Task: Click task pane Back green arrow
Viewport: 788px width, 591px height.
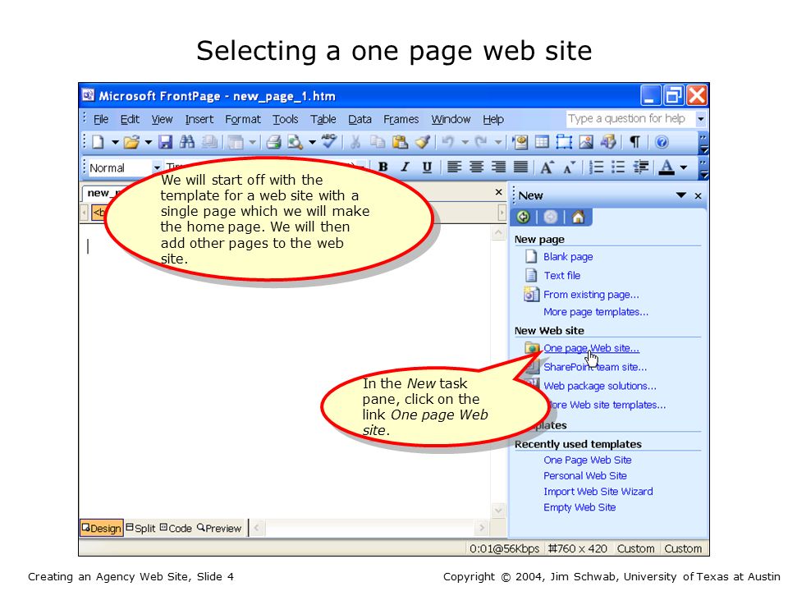Action: point(523,217)
